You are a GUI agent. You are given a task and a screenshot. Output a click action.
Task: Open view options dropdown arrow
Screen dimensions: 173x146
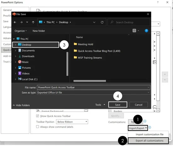pos(138,31)
